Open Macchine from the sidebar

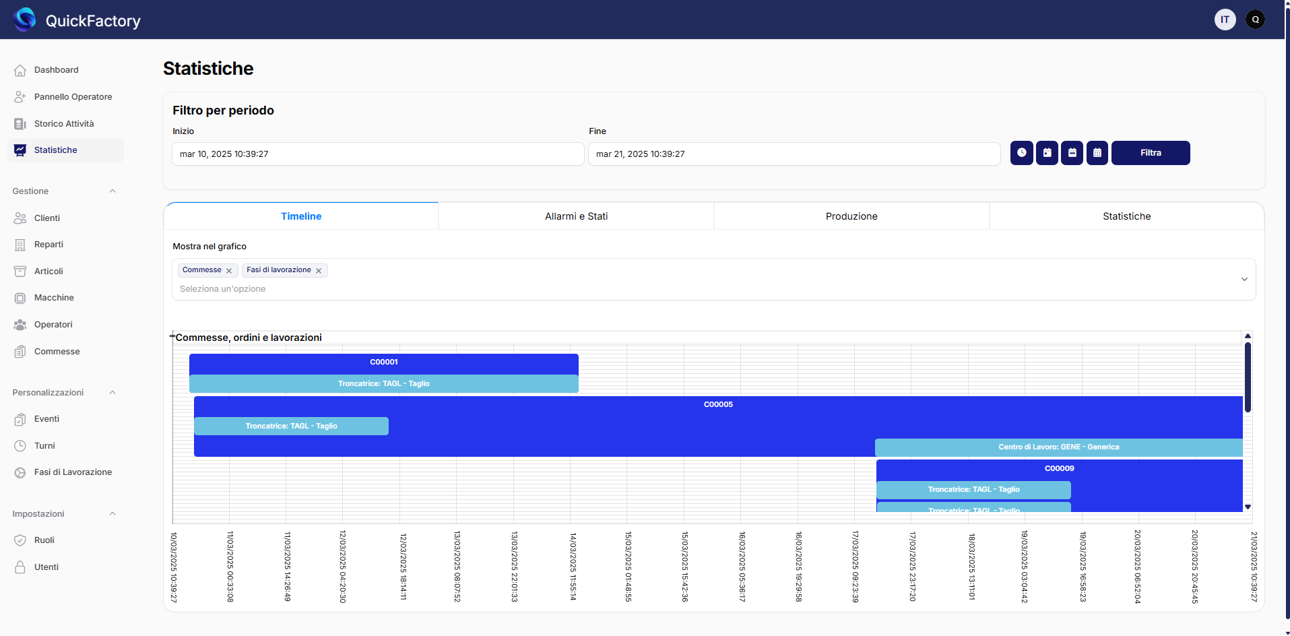[54, 298]
